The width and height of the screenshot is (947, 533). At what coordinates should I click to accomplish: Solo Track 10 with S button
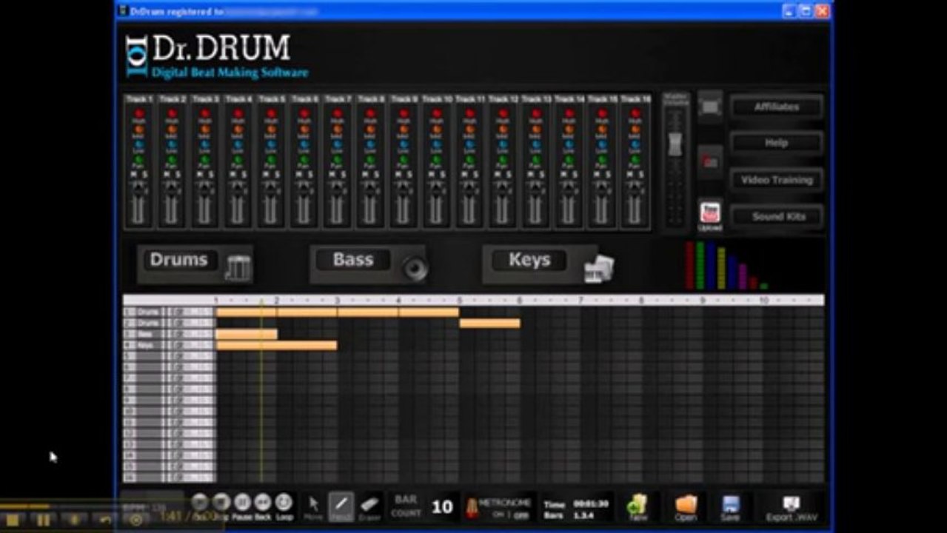442,175
